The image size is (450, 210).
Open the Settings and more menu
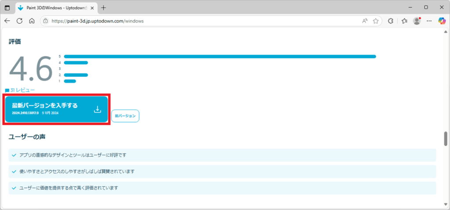(x=429, y=21)
